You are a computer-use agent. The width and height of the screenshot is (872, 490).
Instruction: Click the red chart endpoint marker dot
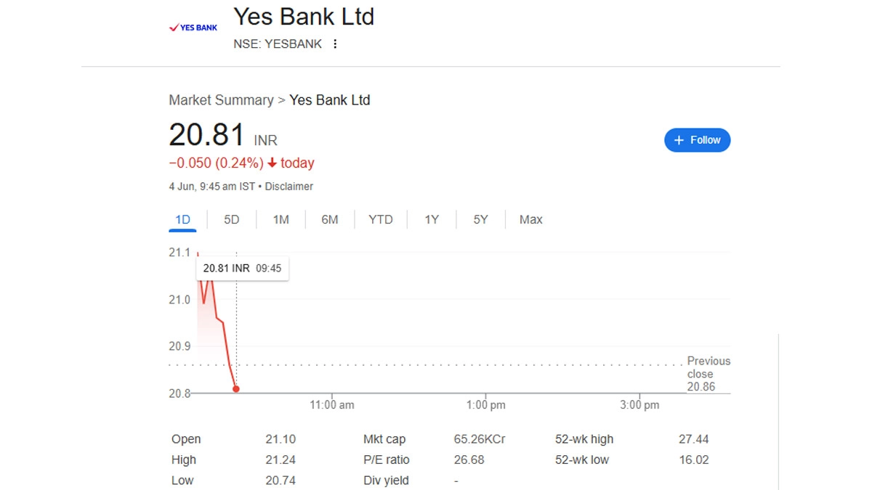click(236, 389)
